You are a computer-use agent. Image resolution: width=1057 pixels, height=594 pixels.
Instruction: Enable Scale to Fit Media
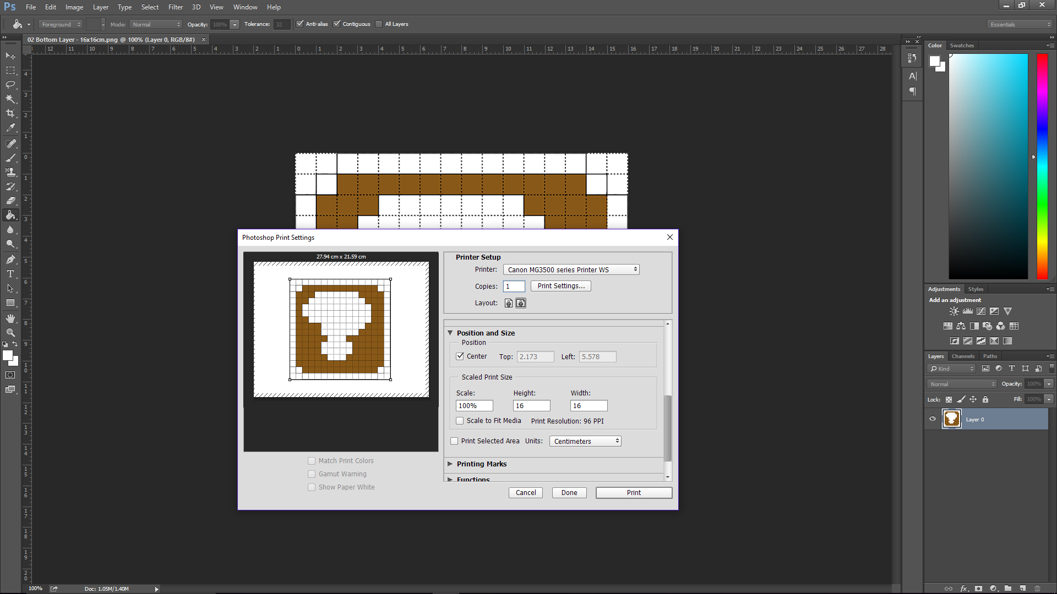point(460,420)
